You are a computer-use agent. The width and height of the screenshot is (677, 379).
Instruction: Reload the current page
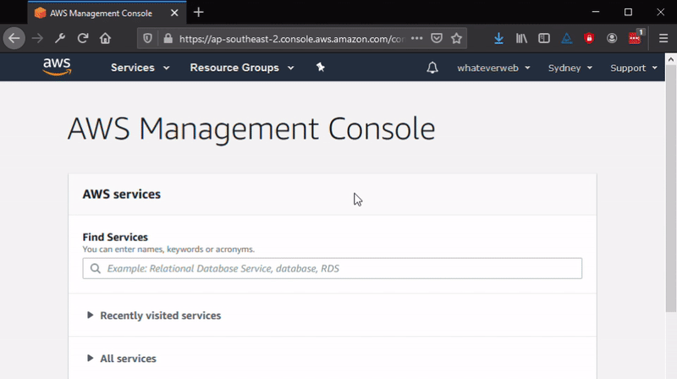[83, 38]
